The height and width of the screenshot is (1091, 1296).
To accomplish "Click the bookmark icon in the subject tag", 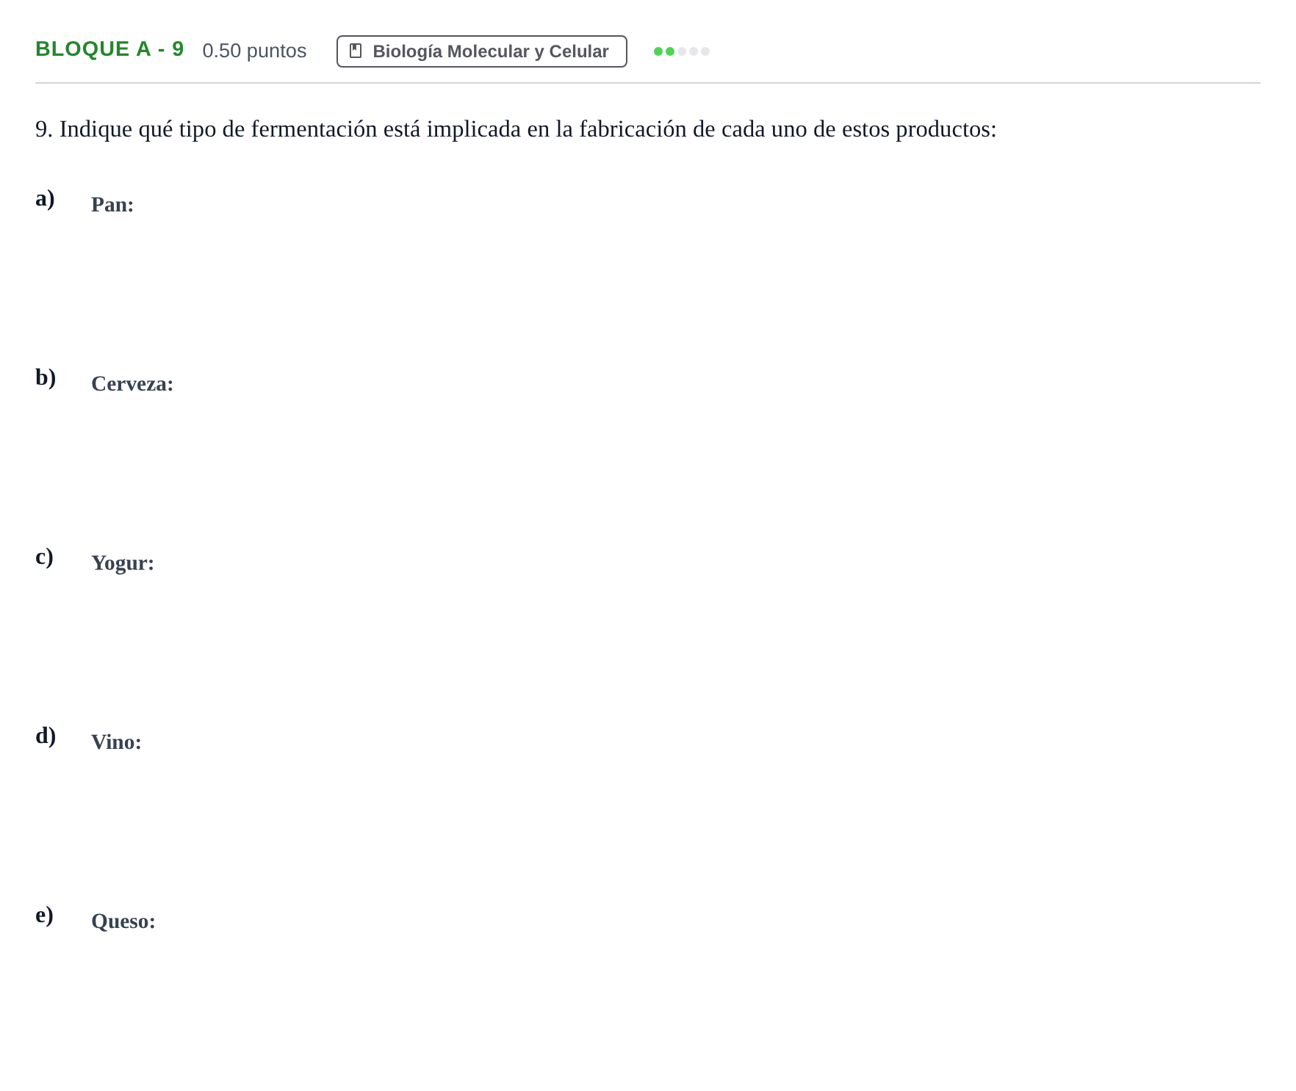I will pyautogui.click(x=356, y=51).
